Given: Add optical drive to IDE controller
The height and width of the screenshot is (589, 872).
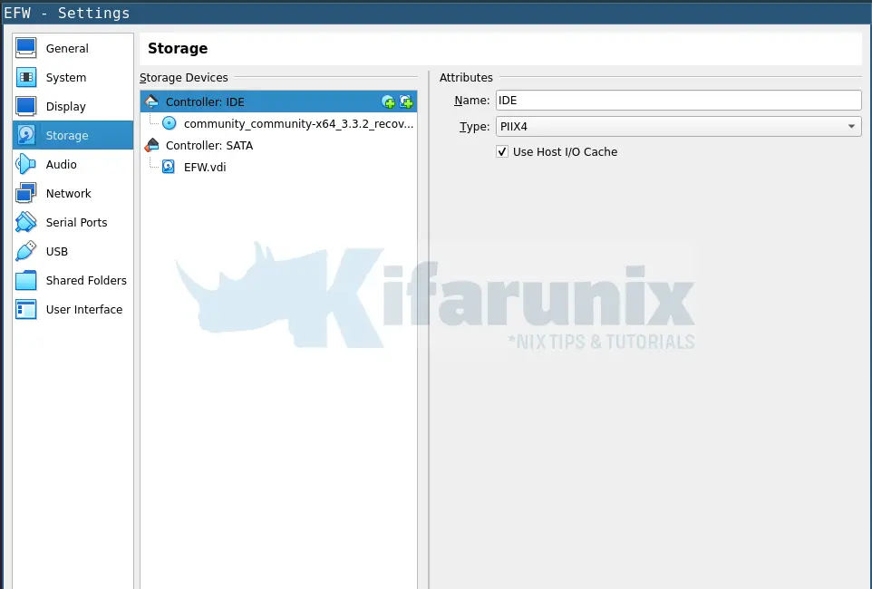Looking at the screenshot, I should [x=388, y=101].
